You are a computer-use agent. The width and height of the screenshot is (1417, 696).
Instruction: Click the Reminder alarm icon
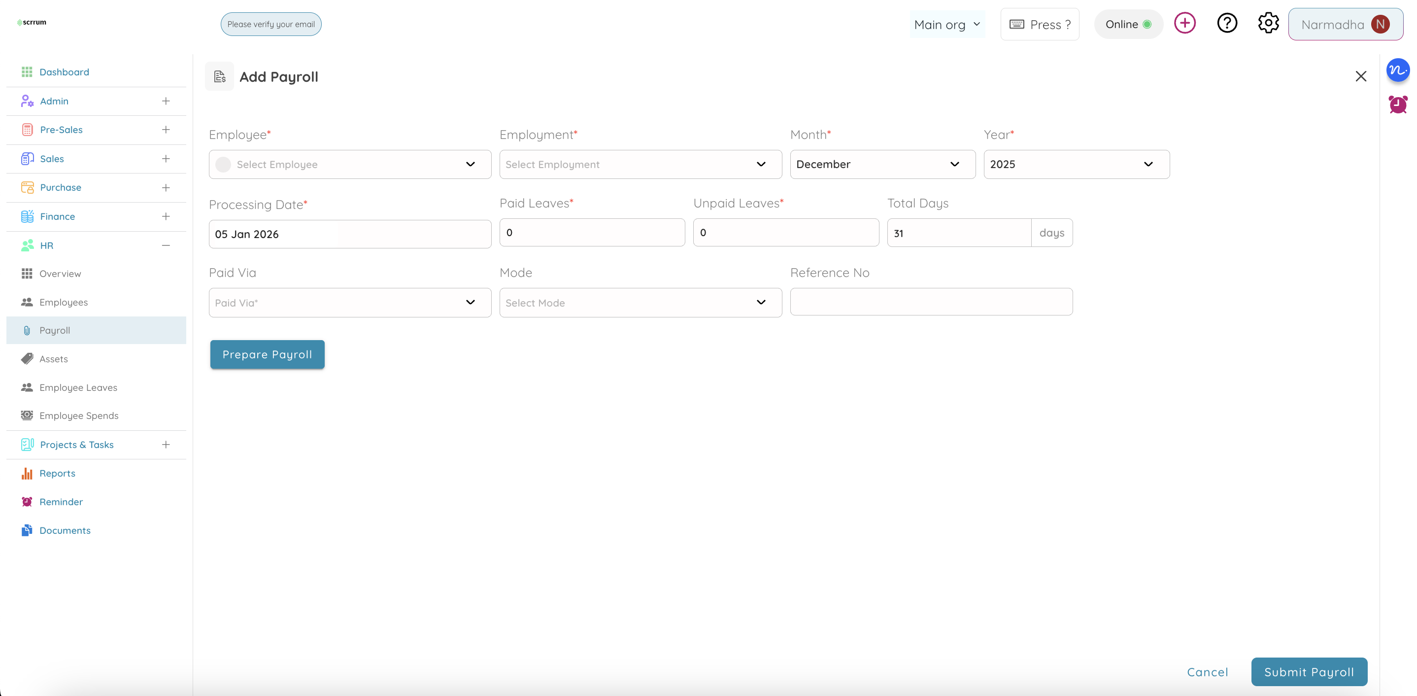pyautogui.click(x=27, y=502)
